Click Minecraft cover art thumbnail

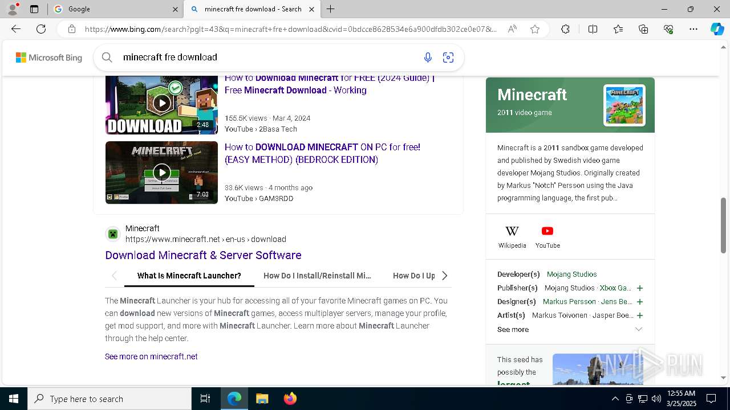click(x=624, y=105)
